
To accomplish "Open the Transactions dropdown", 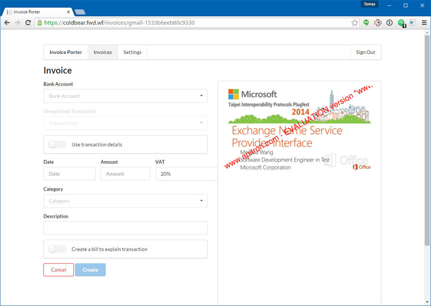I will [125, 123].
